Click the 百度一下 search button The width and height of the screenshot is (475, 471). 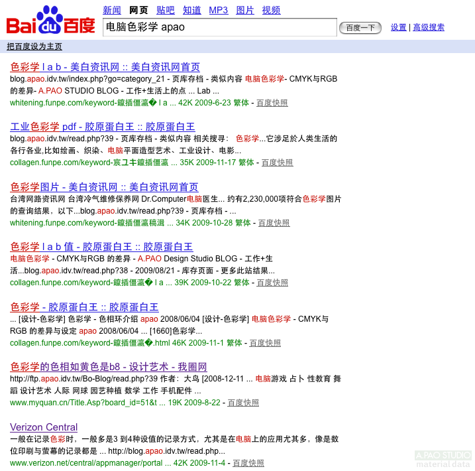360,28
